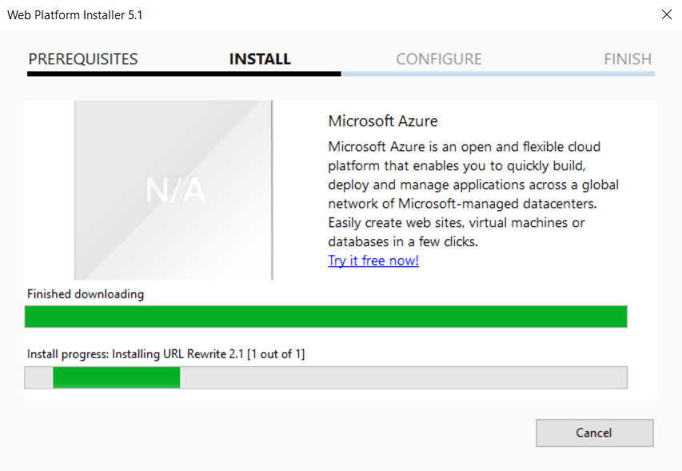Click the green filled part of install progress
The width and height of the screenshot is (682, 471).
[117, 377]
